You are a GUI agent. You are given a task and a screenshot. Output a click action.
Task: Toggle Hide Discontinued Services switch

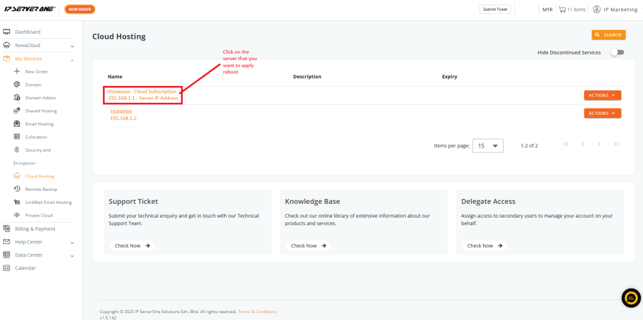pos(617,53)
